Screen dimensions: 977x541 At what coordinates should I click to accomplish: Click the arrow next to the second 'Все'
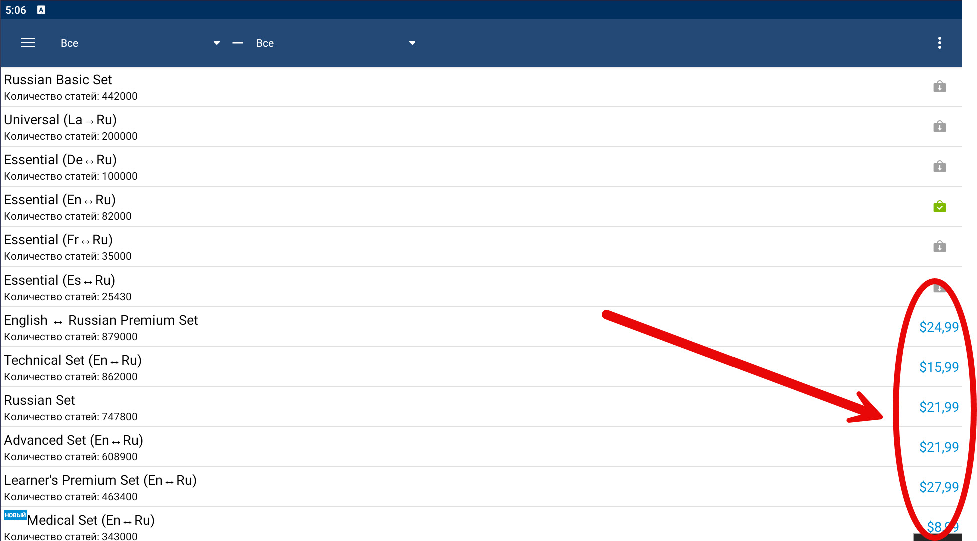tap(412, 43)
